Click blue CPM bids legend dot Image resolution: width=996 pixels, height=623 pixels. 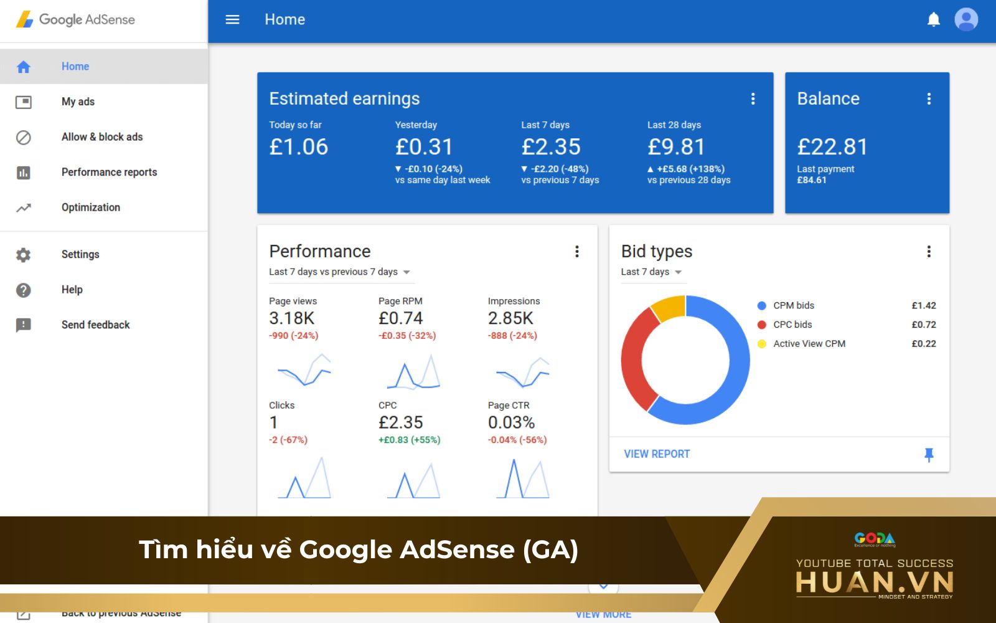[761, 306]
